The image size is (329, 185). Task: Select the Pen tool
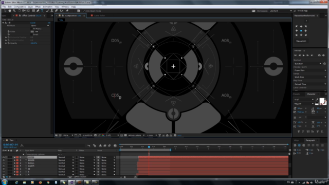tap(38, 11)
